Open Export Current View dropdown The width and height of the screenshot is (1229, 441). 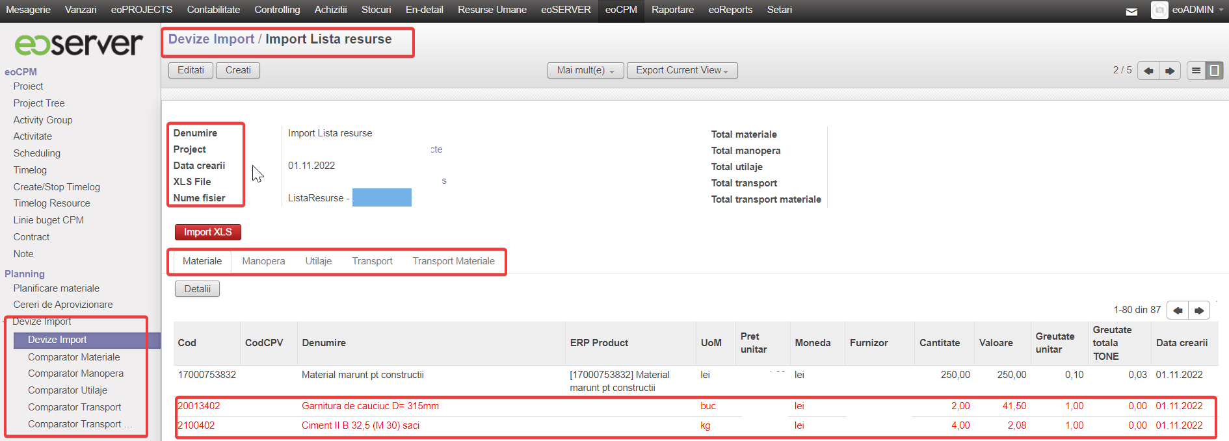(x=681, y=71)
